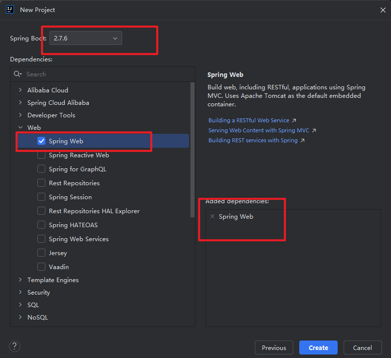This screenshot has width=391, height=358.
Task: Click the search magnifier icon
Action: (17, 74)
